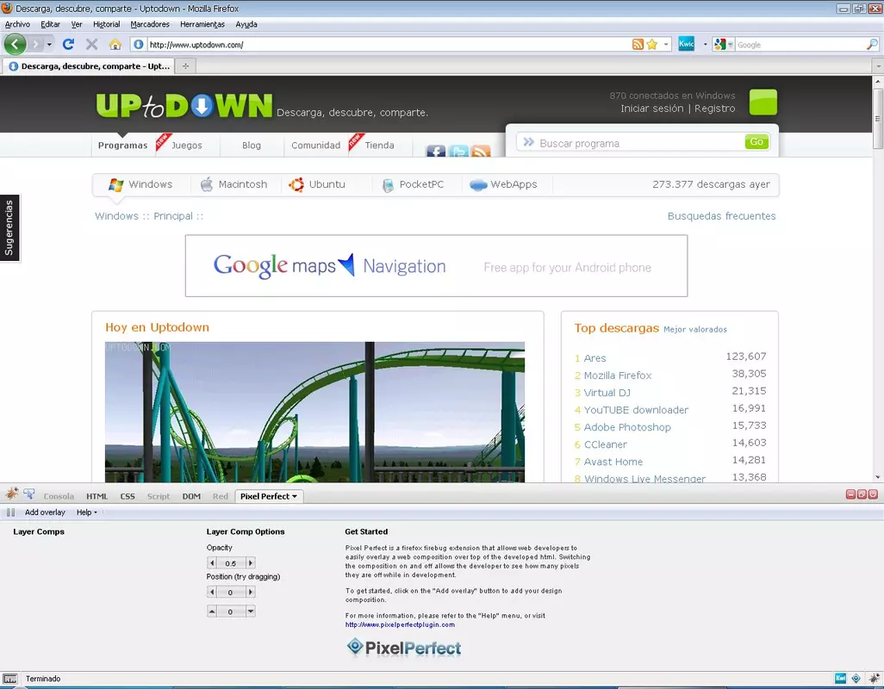Click the up arrow of vertical position
884x689 pixels.
click(x=212, y=611)
